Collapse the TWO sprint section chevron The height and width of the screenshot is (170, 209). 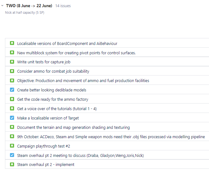coord(2,6)
